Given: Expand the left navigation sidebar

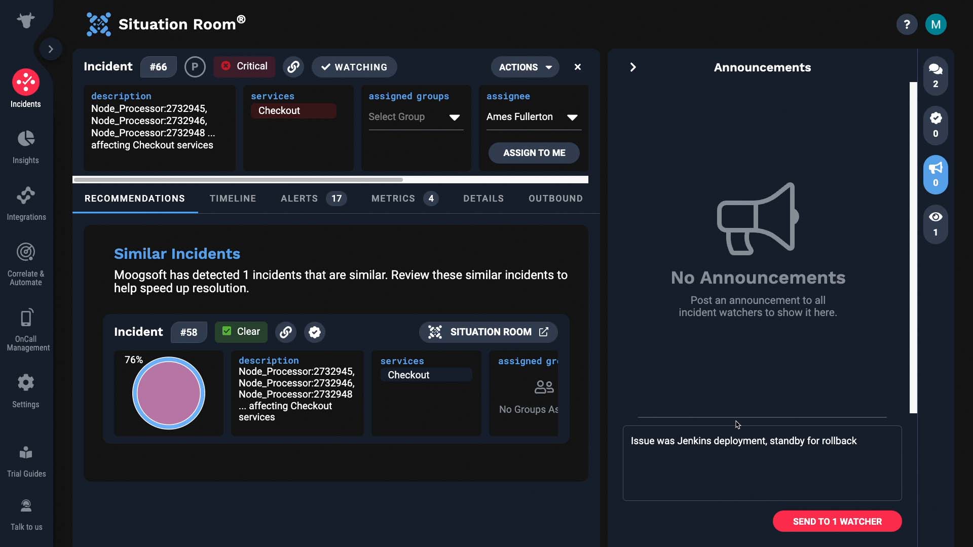Looking at the screenshot, I should (x=51, y=49).
